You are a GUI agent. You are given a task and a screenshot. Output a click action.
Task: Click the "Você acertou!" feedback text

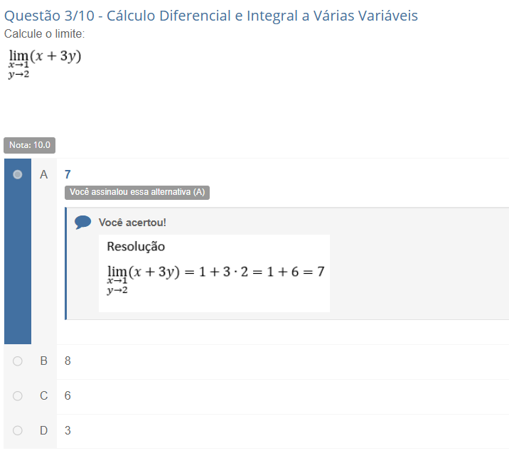[132, 223]
